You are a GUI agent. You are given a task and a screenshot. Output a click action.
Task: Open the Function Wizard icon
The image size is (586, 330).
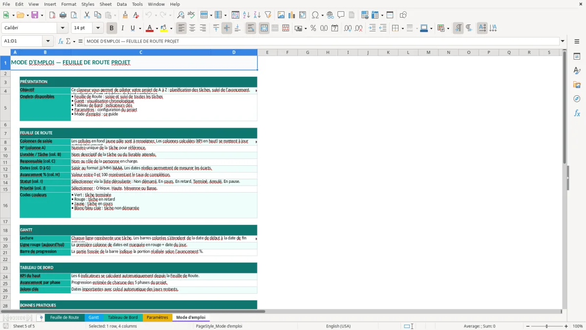click(x=61, y=42)
